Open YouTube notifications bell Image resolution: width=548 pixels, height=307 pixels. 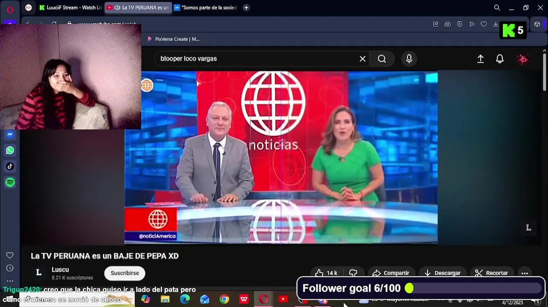(500, 59)
